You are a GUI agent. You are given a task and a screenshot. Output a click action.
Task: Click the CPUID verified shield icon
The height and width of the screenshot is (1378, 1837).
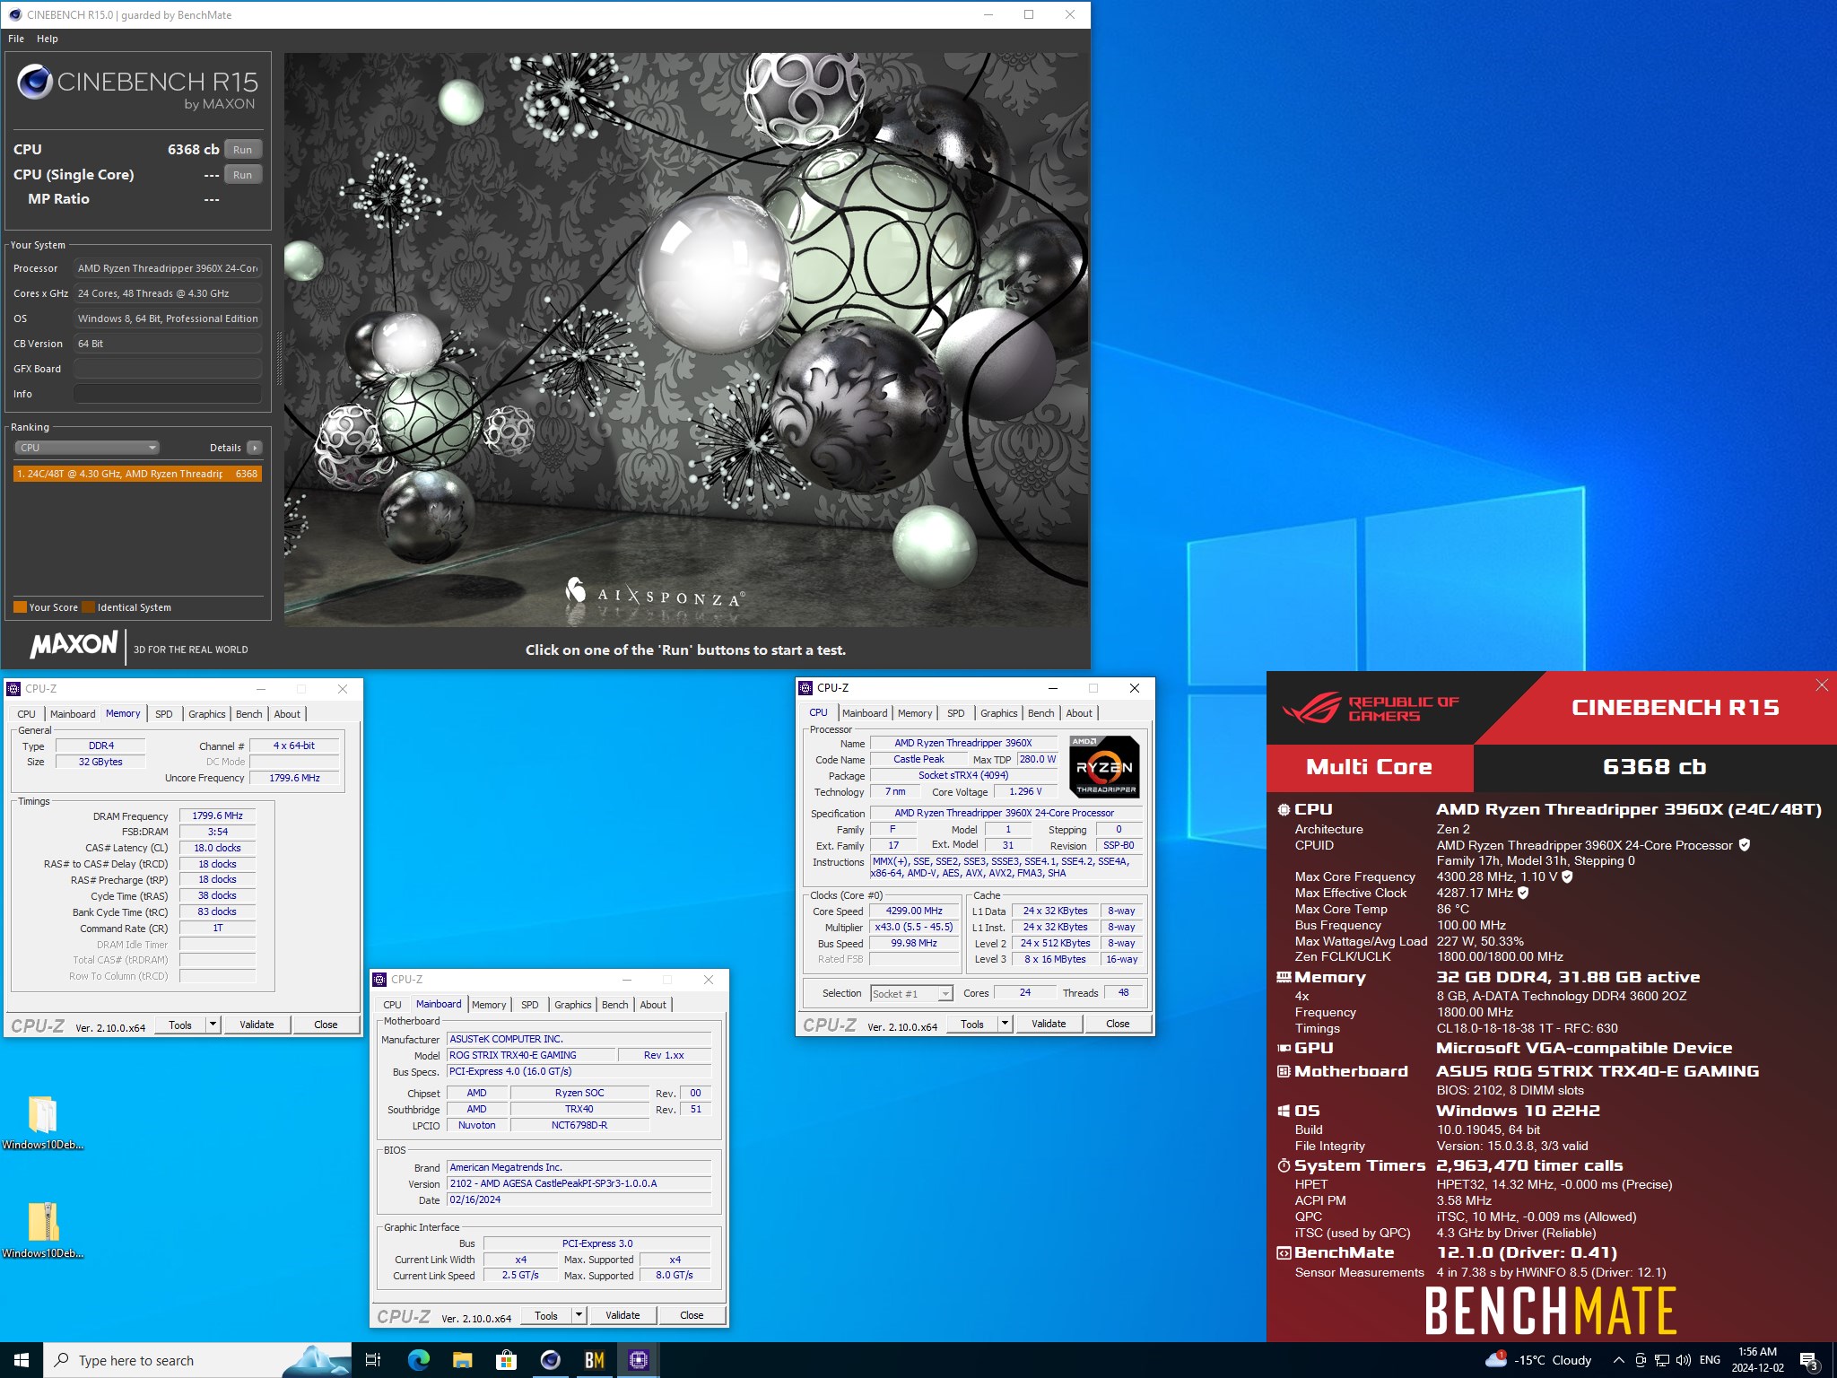1745,845
